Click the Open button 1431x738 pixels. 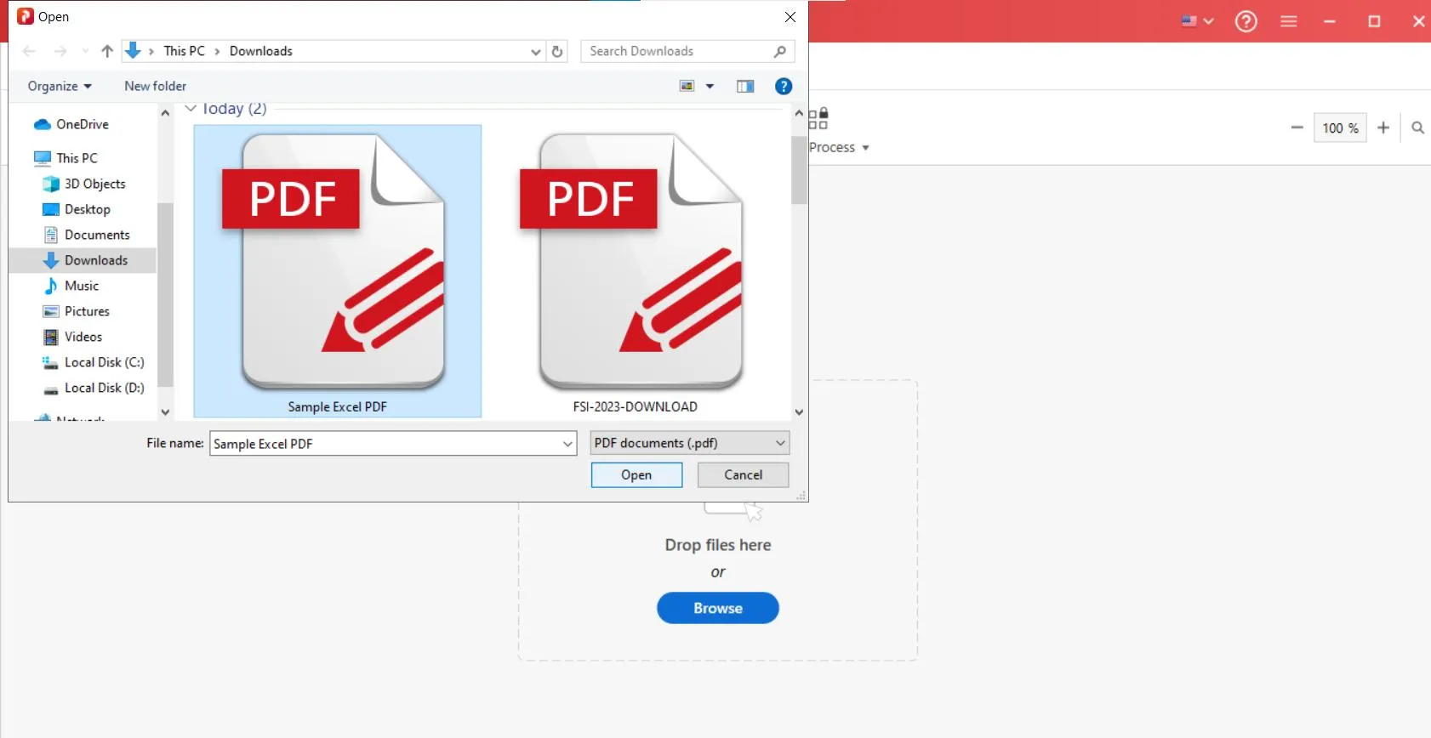pyautogui.click(x=636, y=475)
